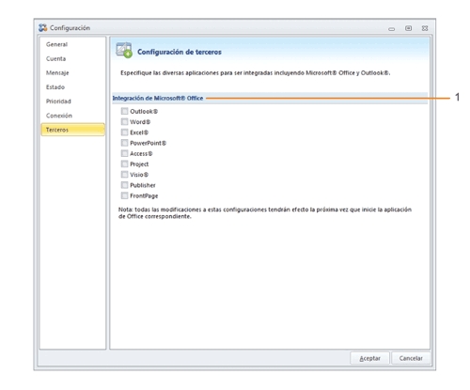The width and height of the screenshot is (470, 390).
Task: Select the highlighted Terceros item
Action: click(x=72, y=130)
